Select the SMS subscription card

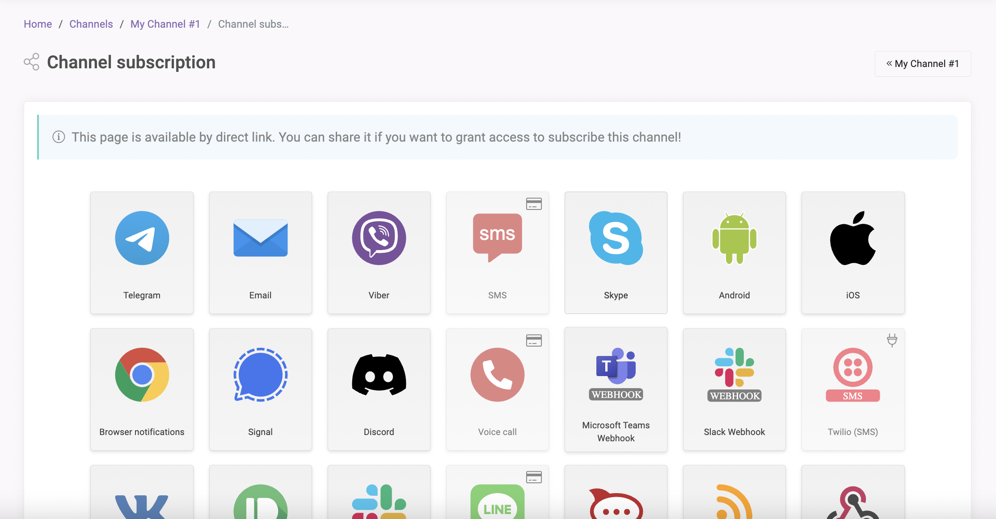(497, 253)
